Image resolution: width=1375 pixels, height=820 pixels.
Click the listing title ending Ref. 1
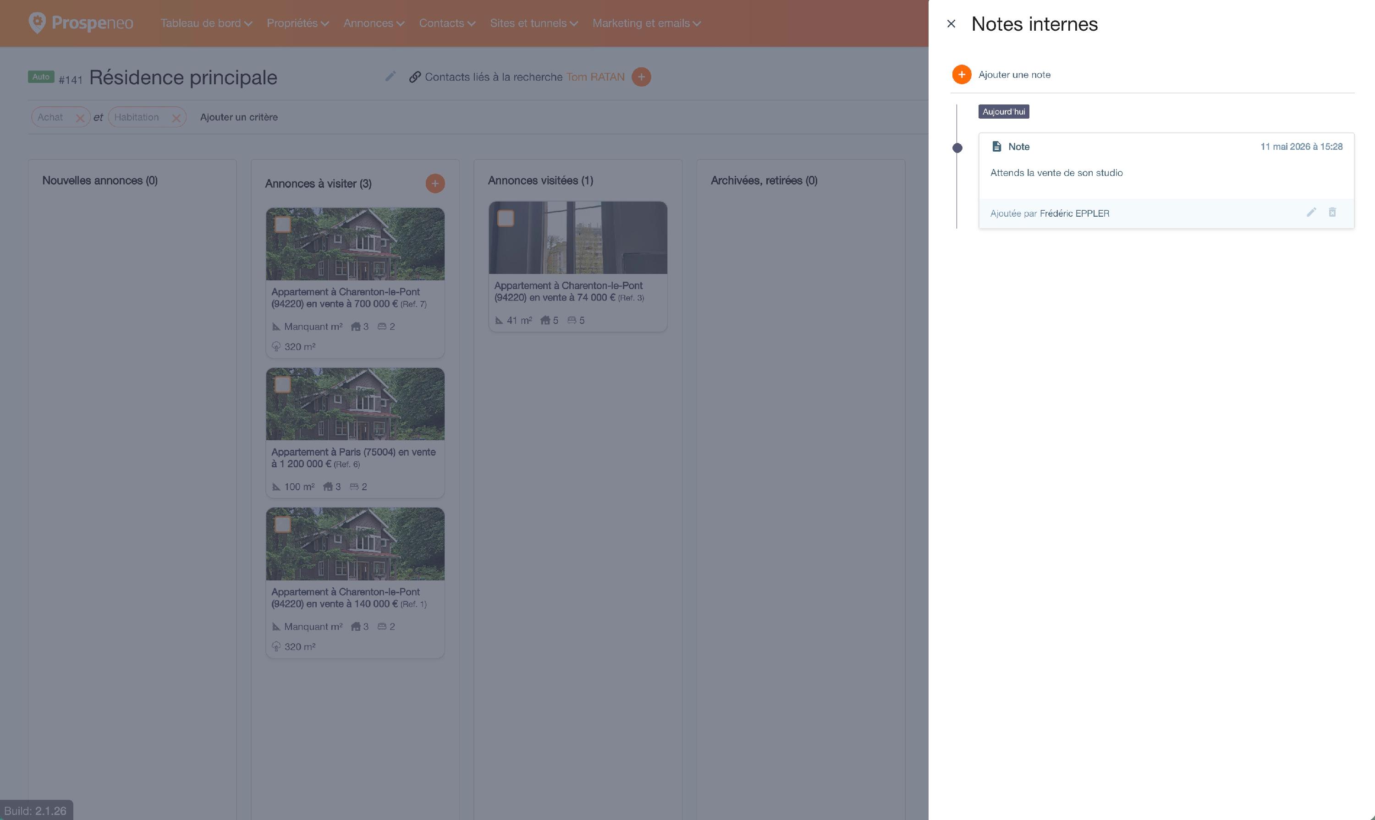click(349, 598)
